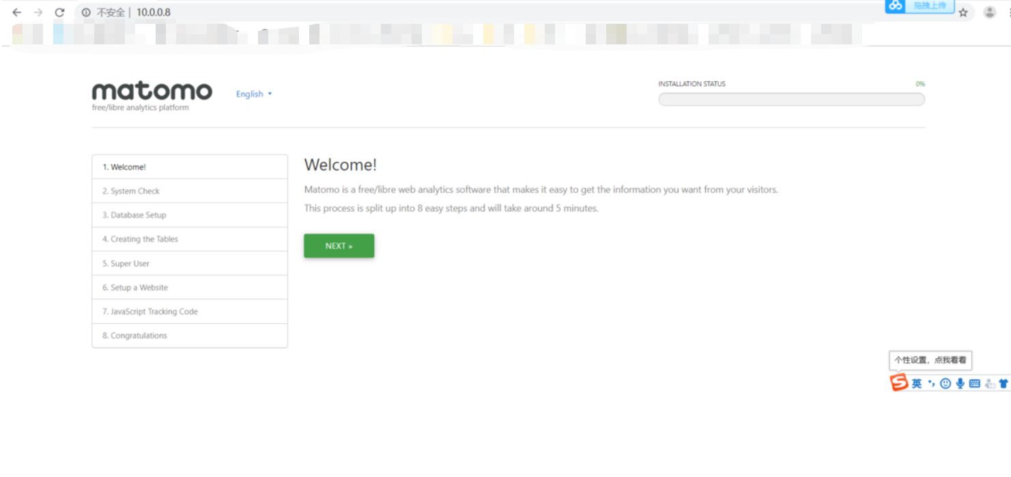Bookmark the page with the star icon
The image size is (1011, 477).
pyautogui.click(x=963, y=12)
